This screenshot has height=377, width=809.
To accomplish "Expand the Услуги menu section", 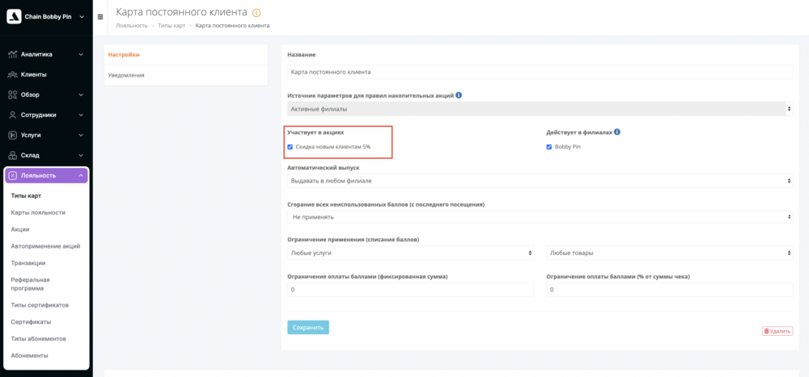I will [x=81, y=135].
